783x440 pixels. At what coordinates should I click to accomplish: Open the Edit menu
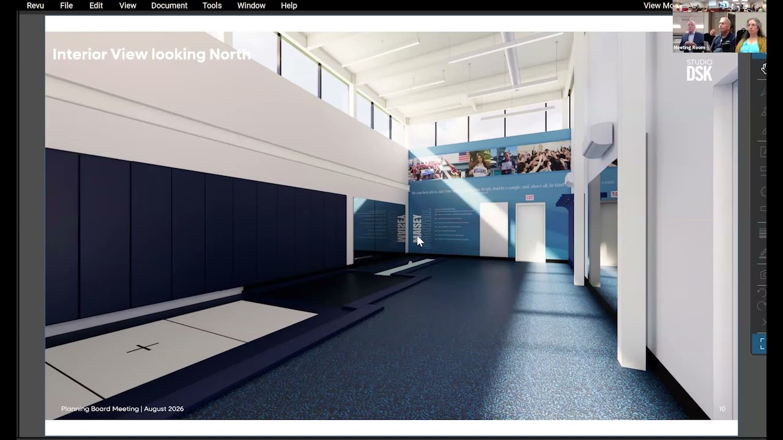(x=96, y=5)
